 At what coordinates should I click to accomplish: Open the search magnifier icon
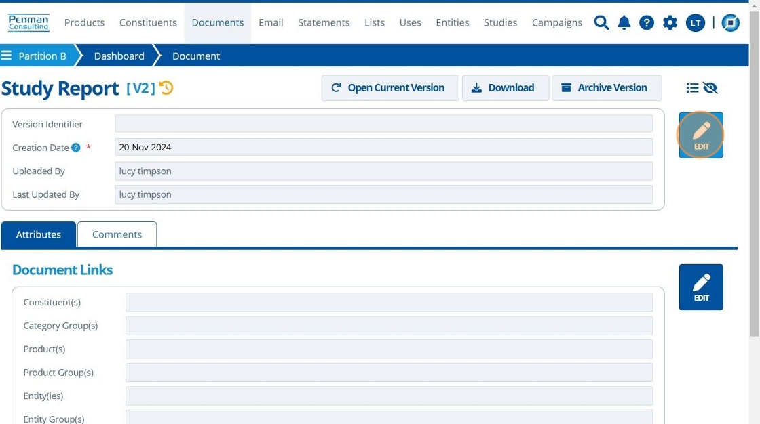click(601, 23)
